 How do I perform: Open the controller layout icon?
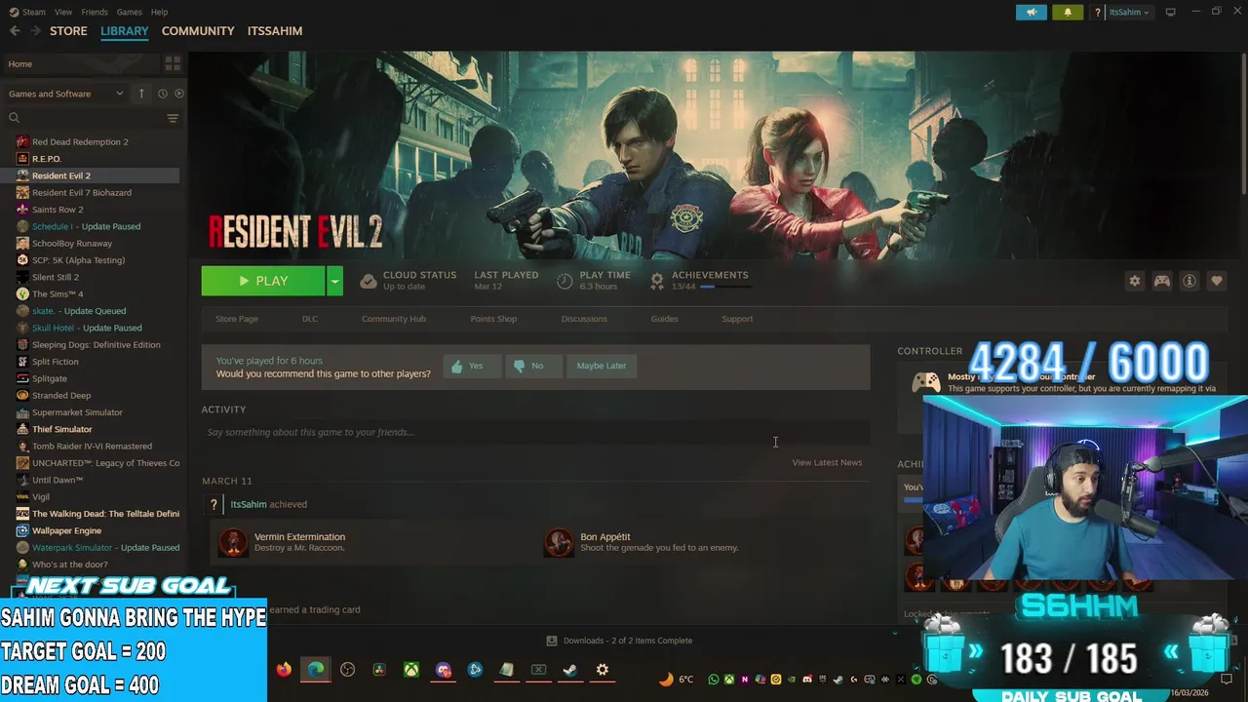[1162, 281]
